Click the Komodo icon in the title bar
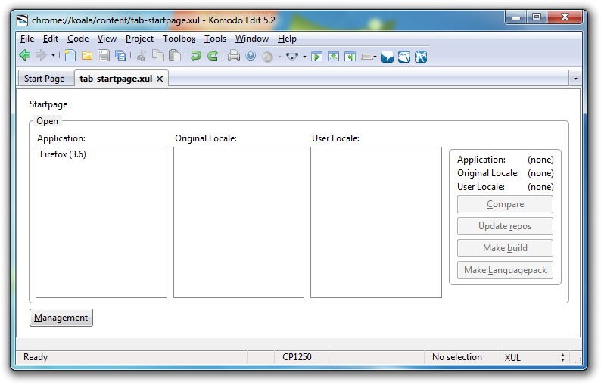Viewport: 601px width, 385px height. tap(22, 20)
